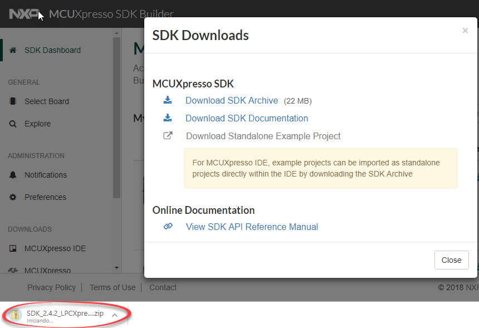Click external link icon for Standalone Example
Viewport: 479px width, 328px height.
[168, 135]
